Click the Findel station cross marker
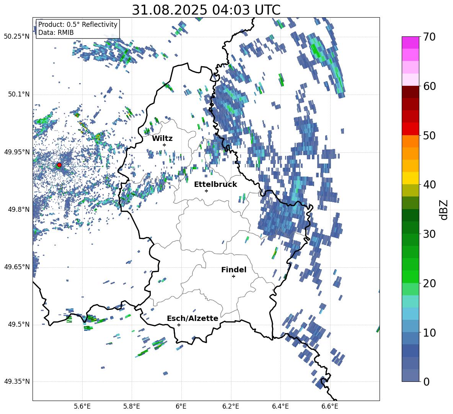The image size is (453, 414). point(233,277)
